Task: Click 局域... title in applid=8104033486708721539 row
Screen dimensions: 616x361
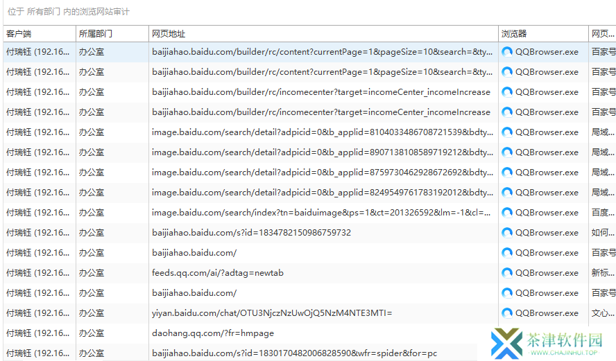Action: point(603,132)
